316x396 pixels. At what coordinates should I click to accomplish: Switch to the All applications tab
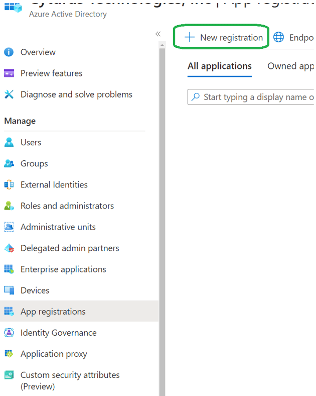coord(219,66)
